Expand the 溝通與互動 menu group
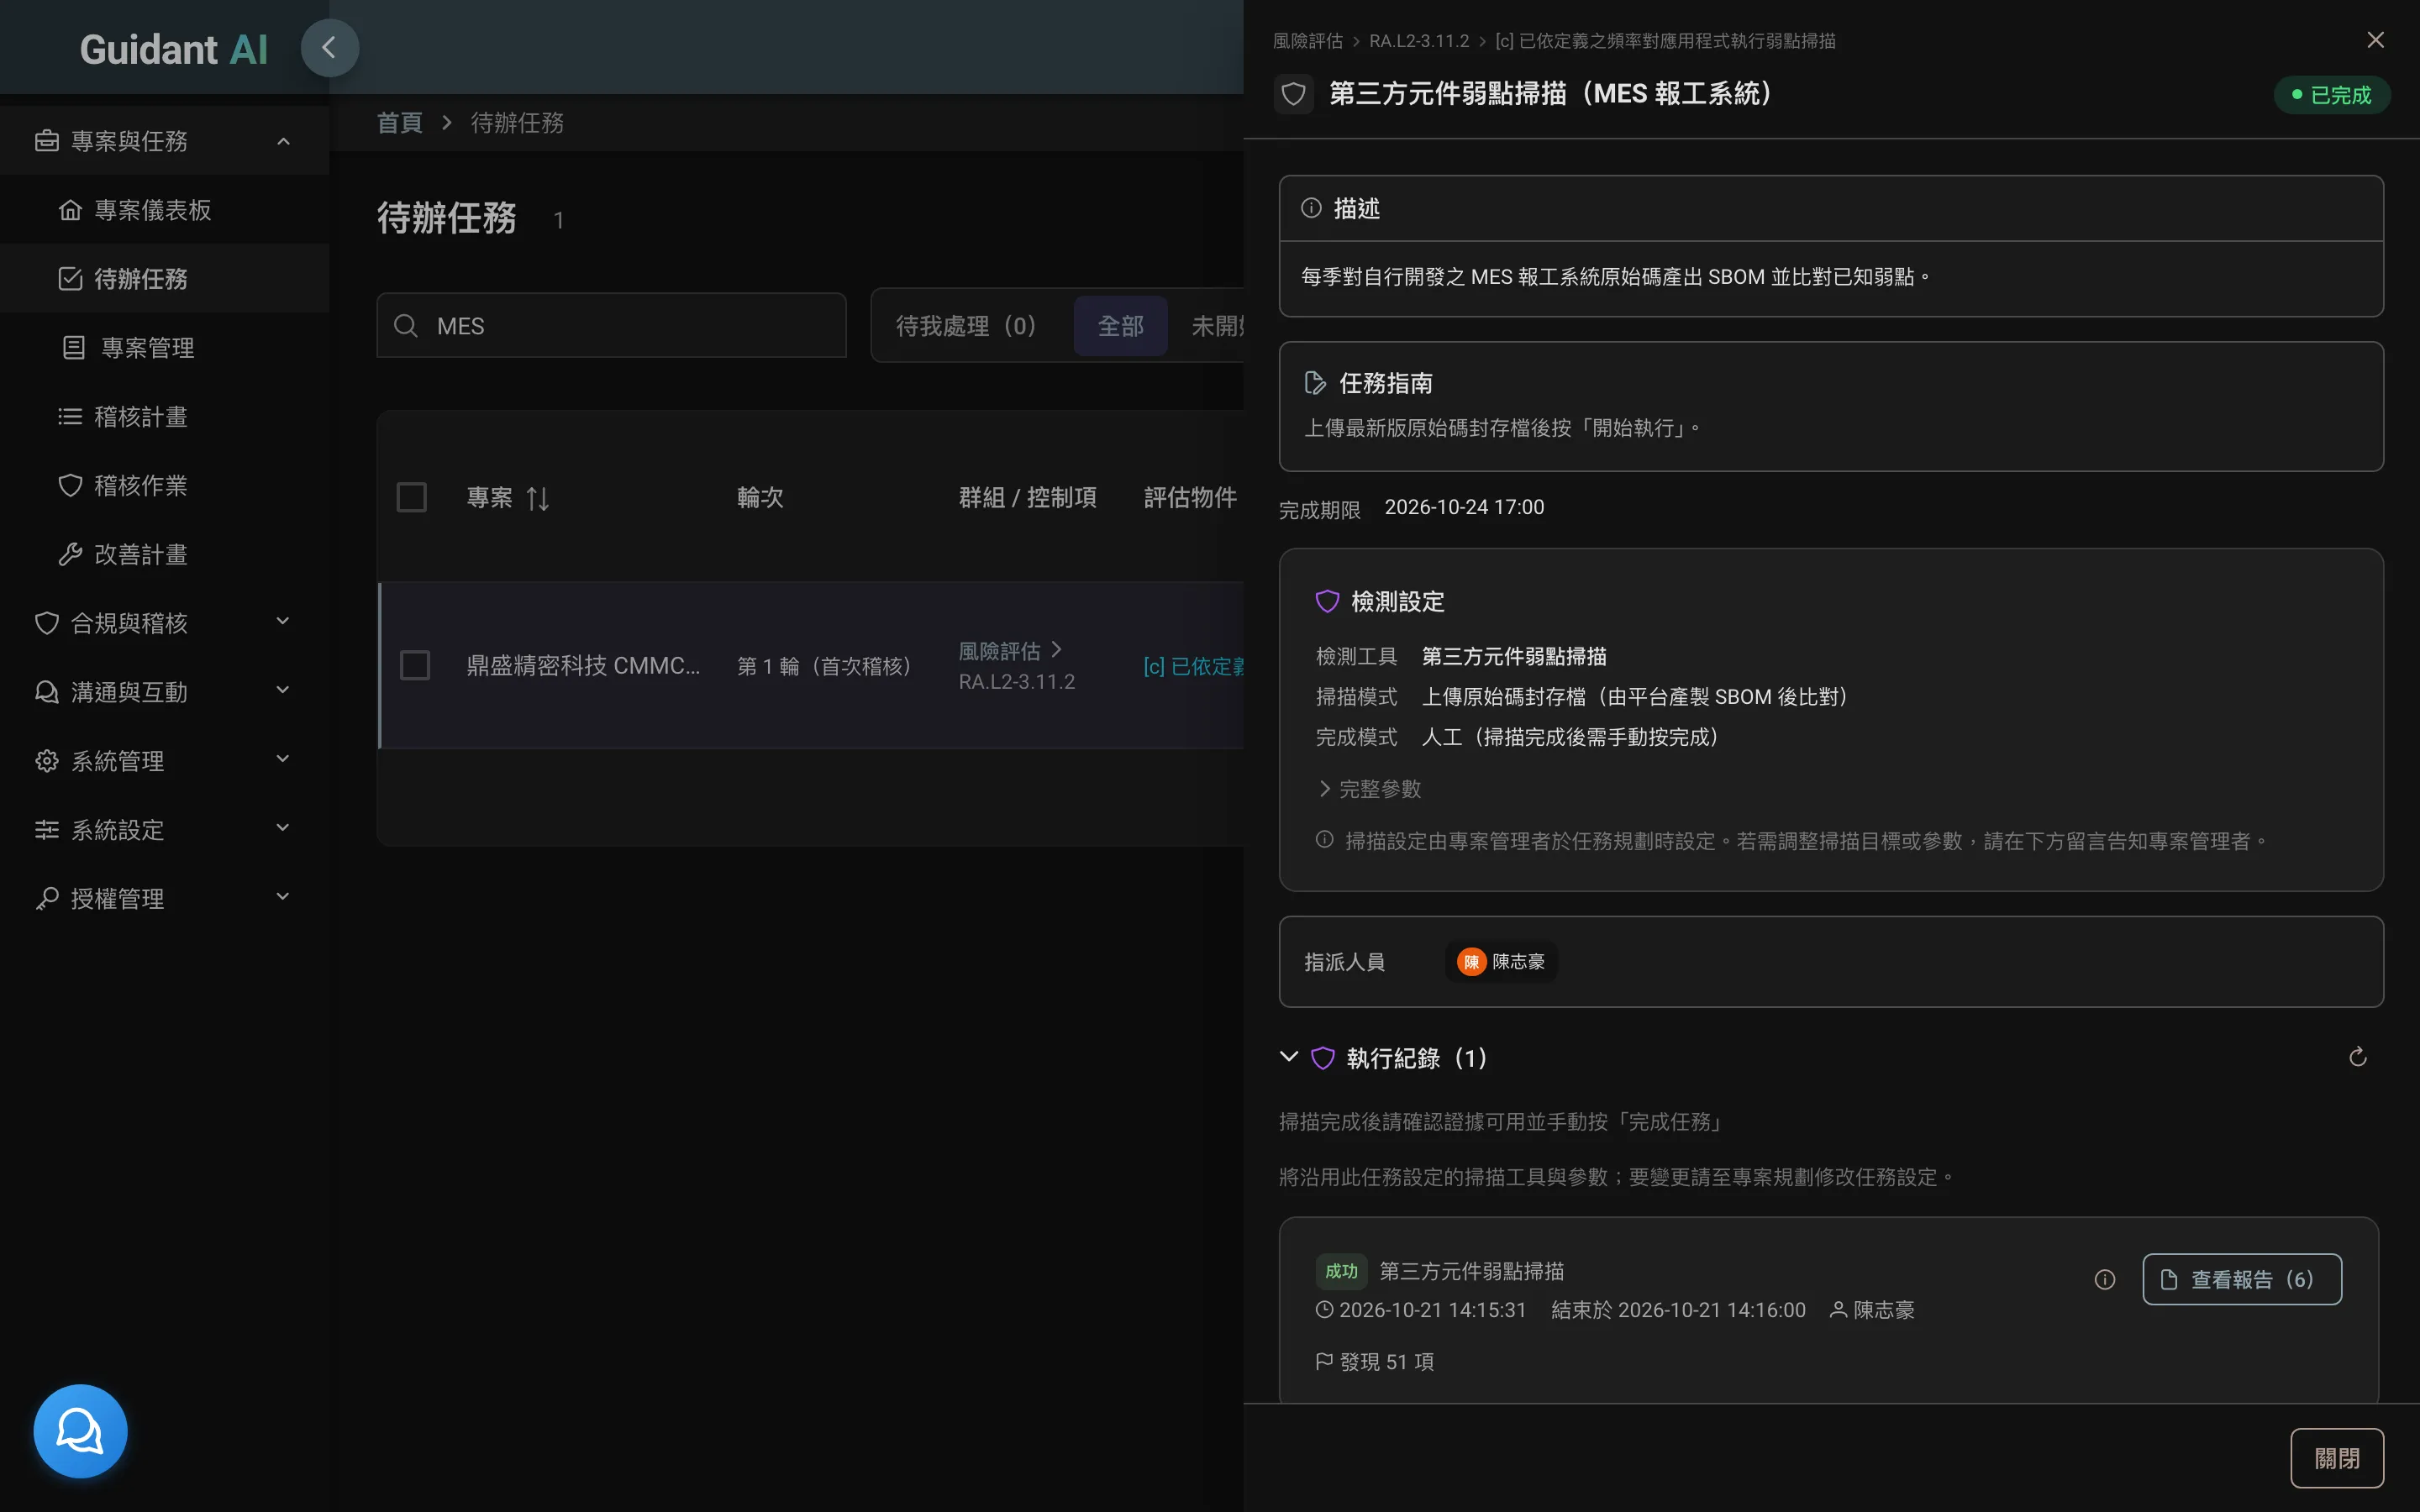 click(x=283, y=691)
